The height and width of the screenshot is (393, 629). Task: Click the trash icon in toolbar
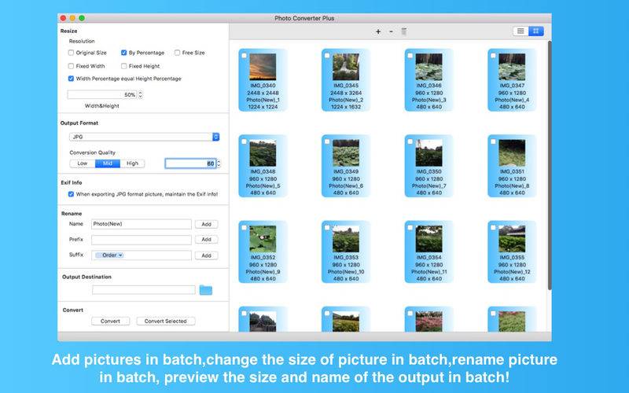pos(404,31)
